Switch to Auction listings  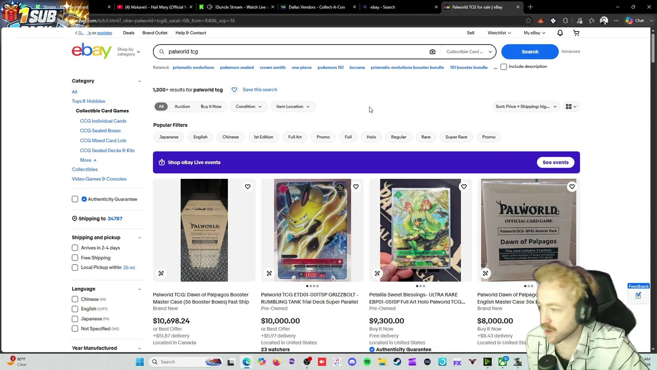(182, 106)
